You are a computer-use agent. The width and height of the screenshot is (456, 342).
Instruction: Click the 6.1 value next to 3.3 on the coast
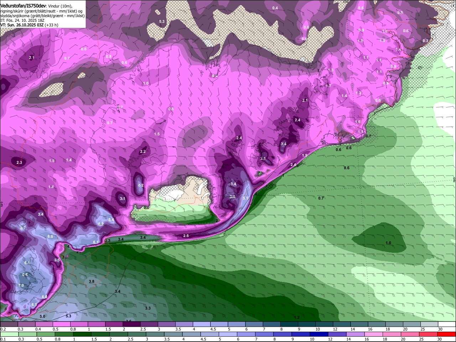click(x=96, y=242)
